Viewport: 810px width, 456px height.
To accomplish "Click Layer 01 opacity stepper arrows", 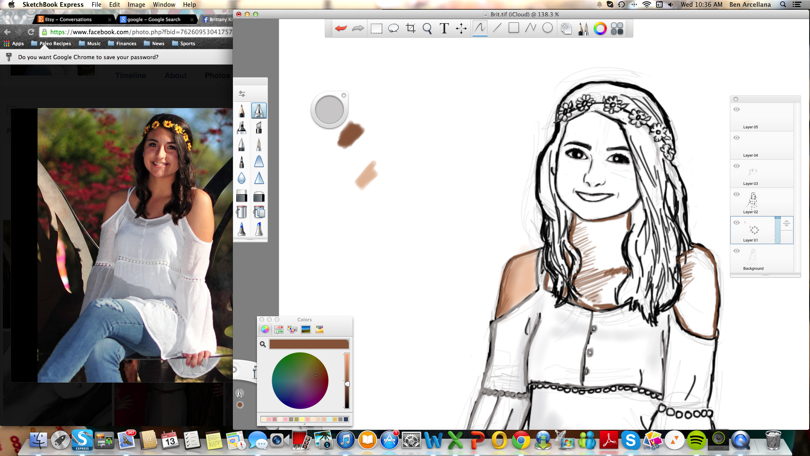I will (x=786, y=224).
